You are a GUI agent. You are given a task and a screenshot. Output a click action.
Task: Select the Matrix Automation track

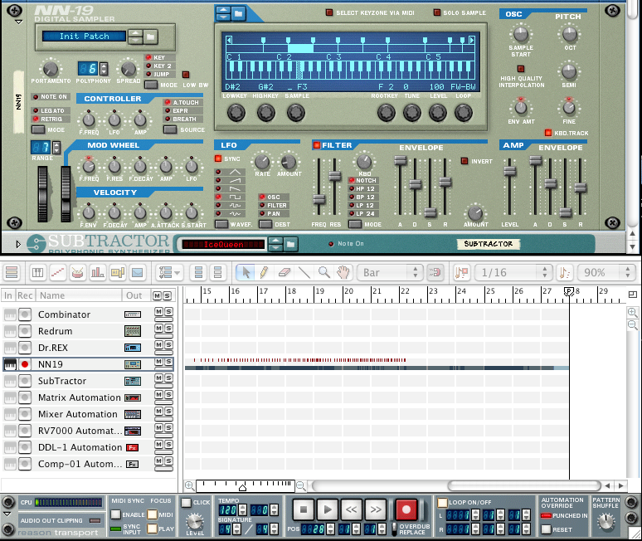tap(79, 397)
